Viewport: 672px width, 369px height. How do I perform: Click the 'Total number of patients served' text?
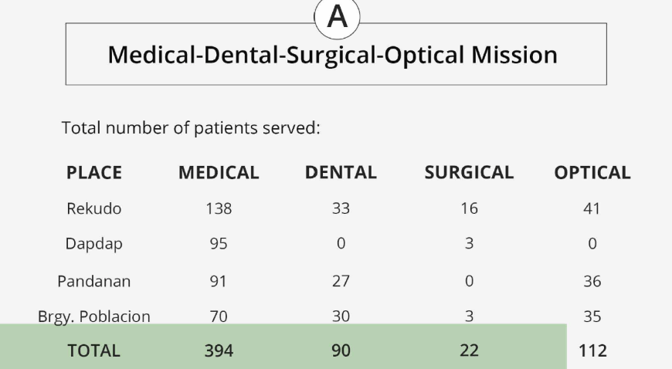(x=191, y=128)
